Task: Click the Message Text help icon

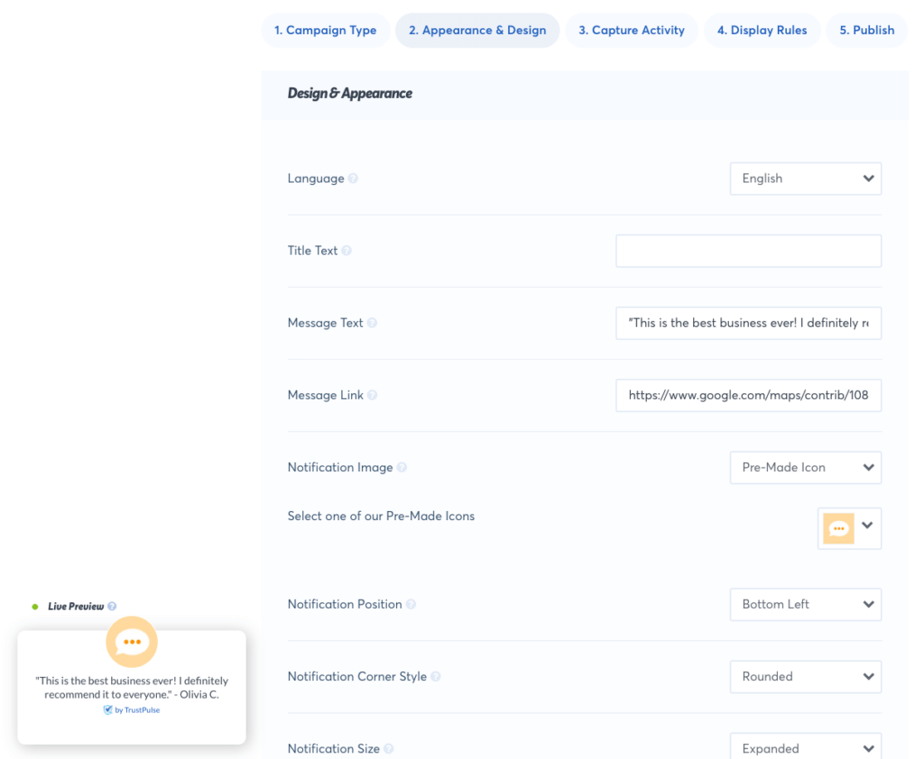Action: point(372,323)
